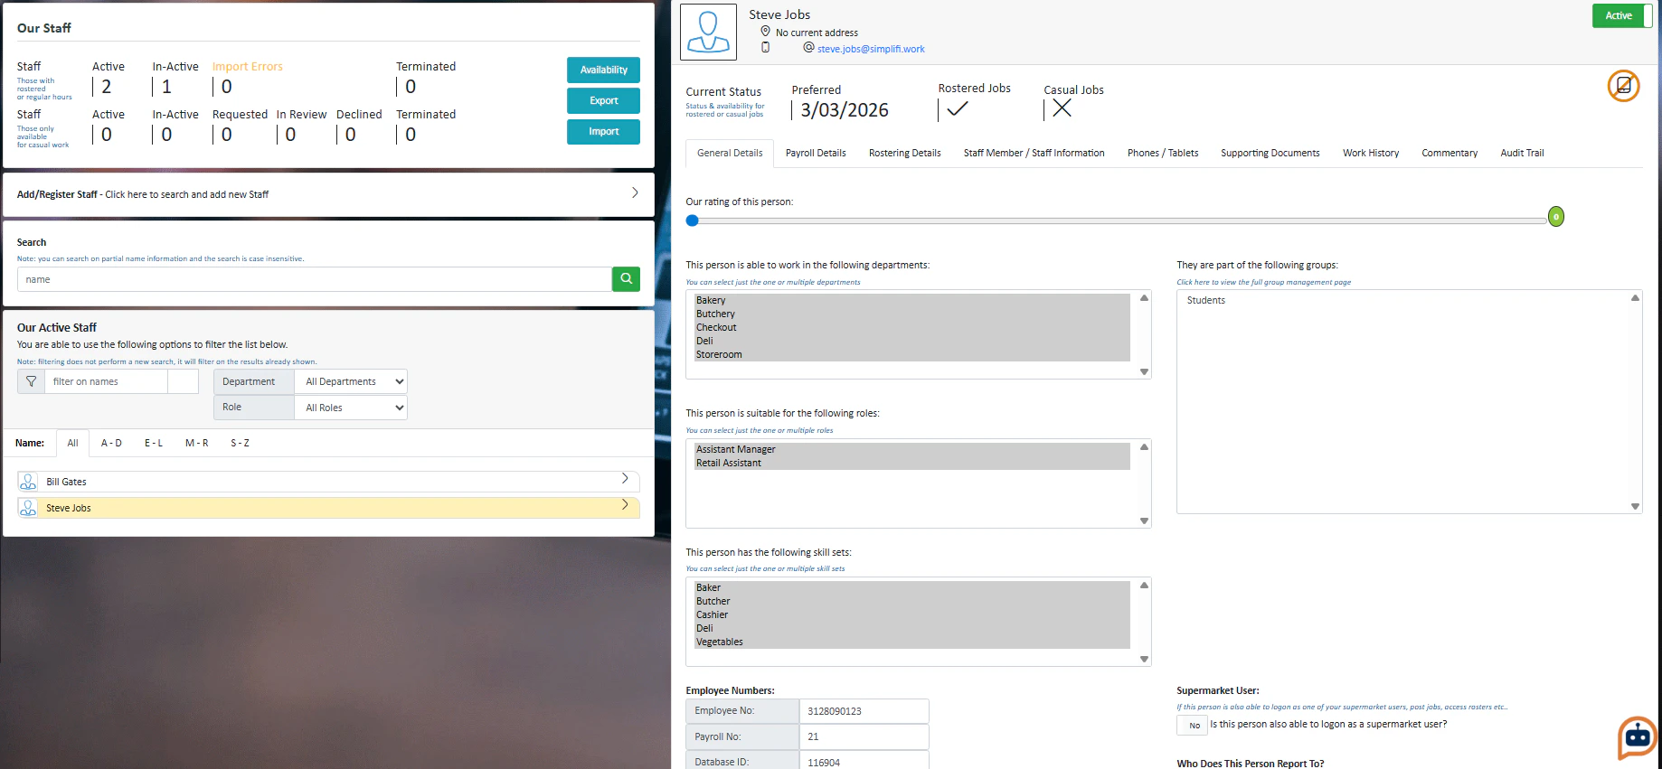This screenshot has height=769, width=1662.
Task: Filter names by A - D
Action: [x=111, y=443]
